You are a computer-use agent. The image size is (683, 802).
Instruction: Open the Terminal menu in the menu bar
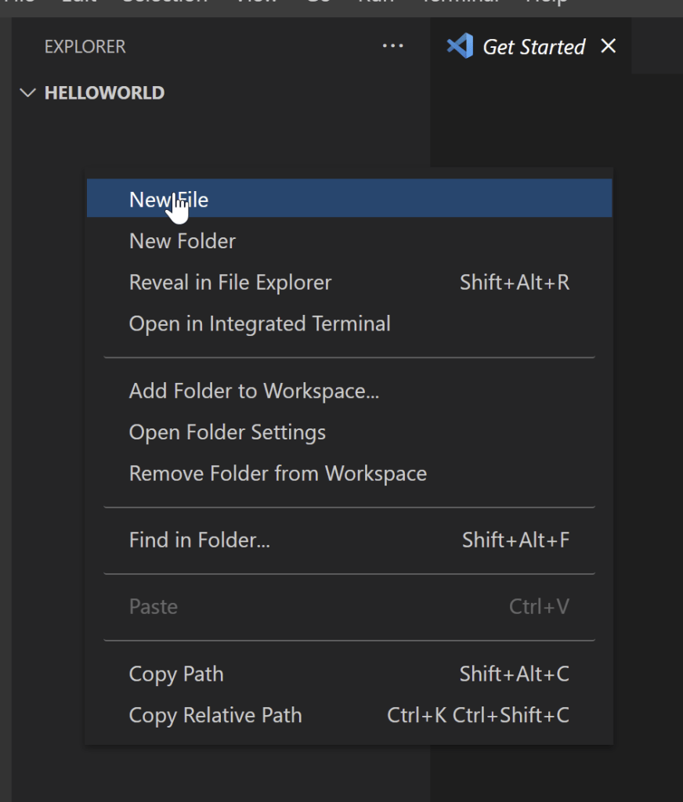click(460, 2)
